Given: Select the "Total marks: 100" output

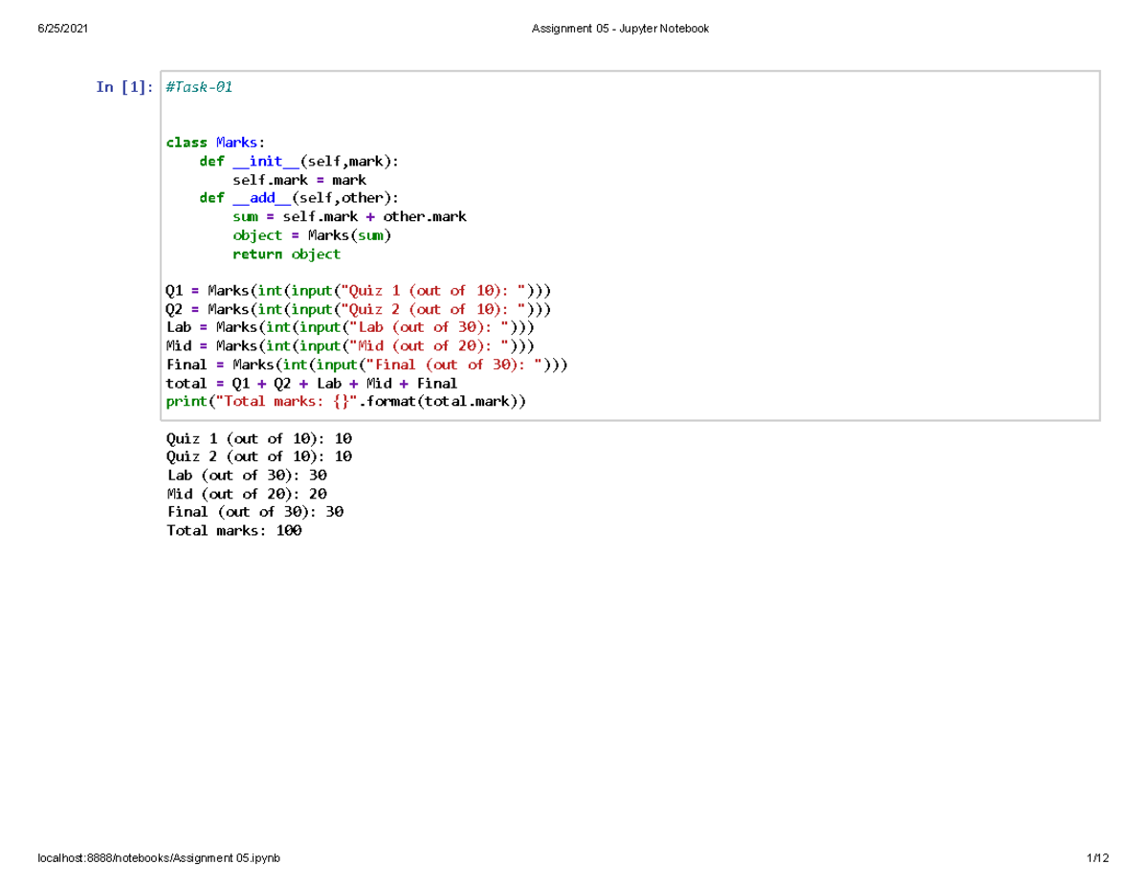Looking at the screenshot, I should pyautogui.click(x=234, y=531).
